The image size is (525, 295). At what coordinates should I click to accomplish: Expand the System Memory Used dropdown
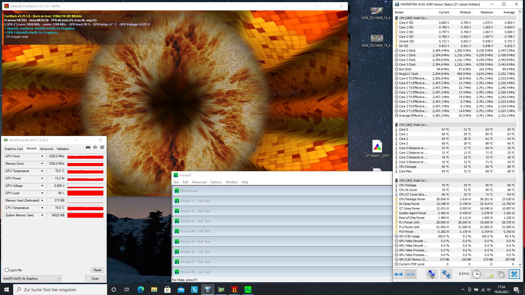[42, 215]
